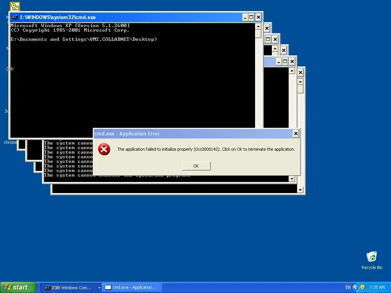The height and width of the screenshot is (293, 391).
Task: Close the background window with the light-blue title bar
Action: point(292,61)
